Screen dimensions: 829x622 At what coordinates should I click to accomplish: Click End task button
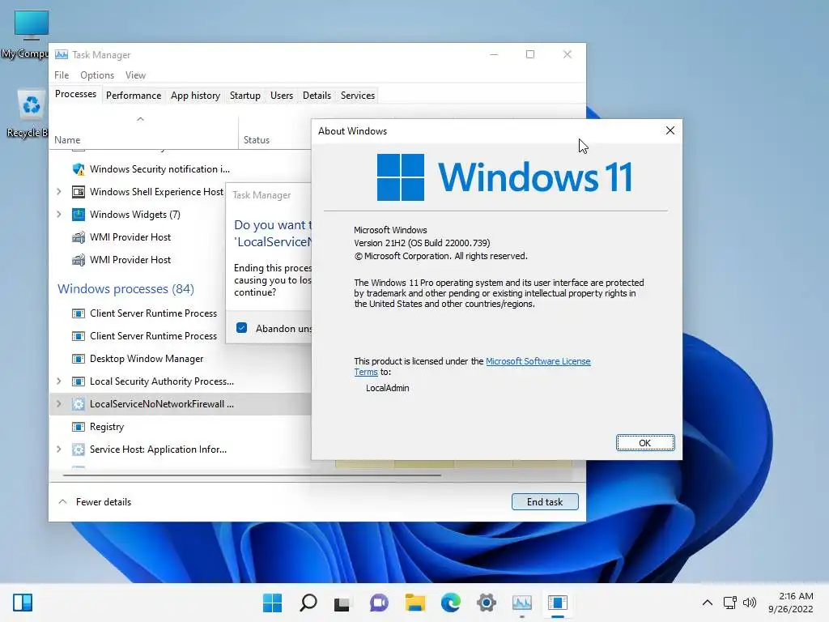[545, 502]
